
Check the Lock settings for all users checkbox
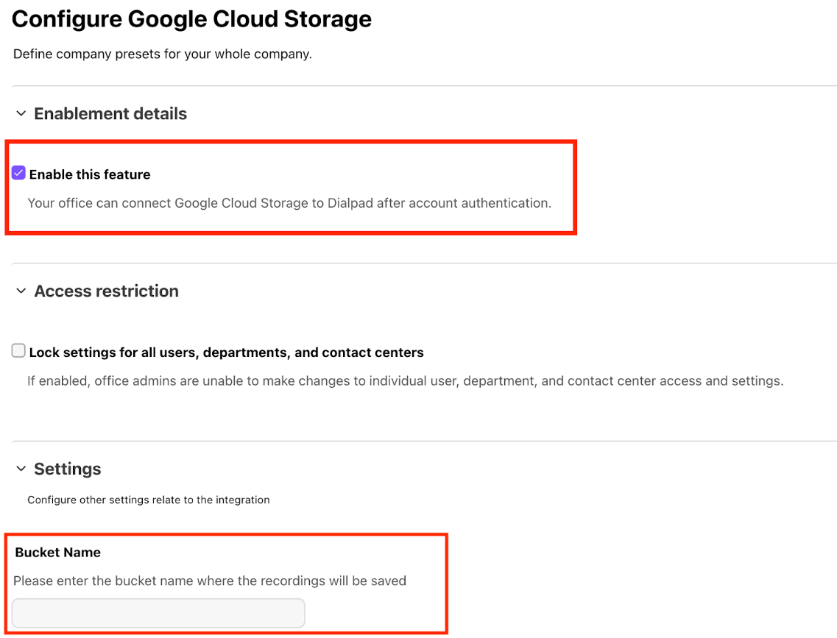(18, 350)
